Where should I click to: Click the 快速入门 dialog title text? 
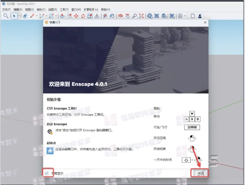55,22
